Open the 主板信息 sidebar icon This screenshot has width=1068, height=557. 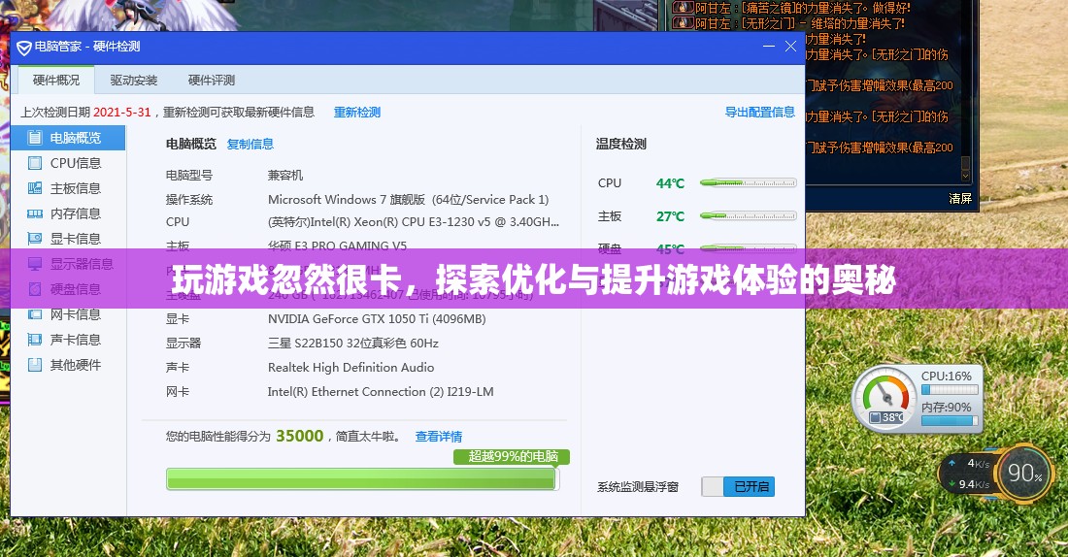[35, 188]
